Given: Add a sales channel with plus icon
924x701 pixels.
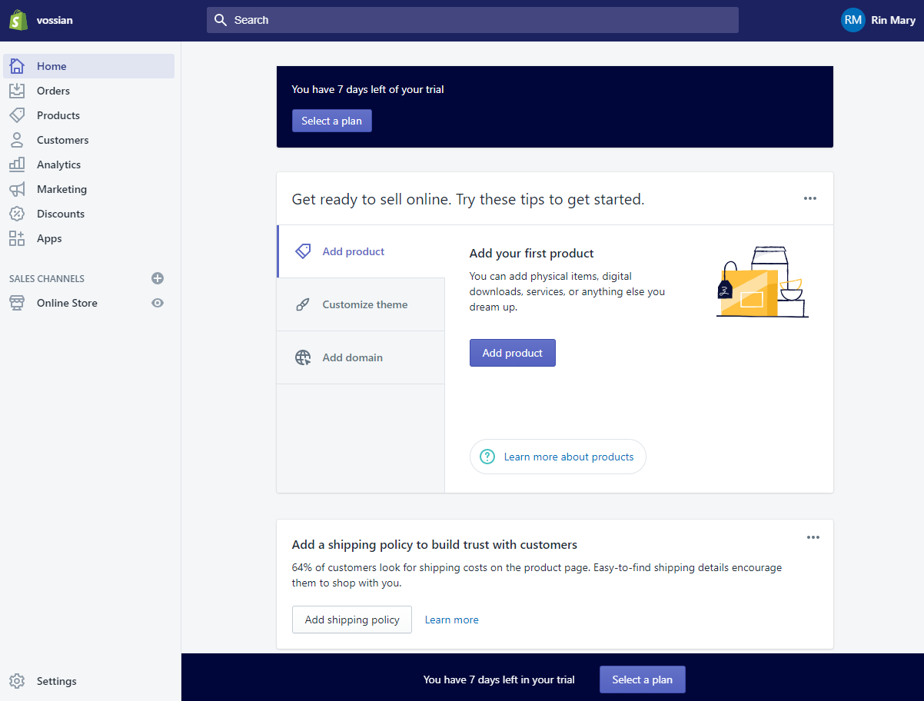Looking at the screenshot, I should (158, 278).
